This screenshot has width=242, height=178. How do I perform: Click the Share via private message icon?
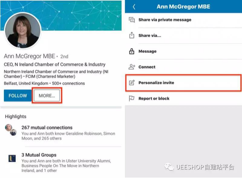point(131,20)
